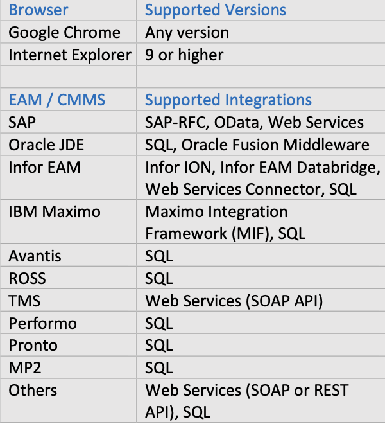
Task: Click the 'Supported Versions' header cell
Action: coord(216,10)
